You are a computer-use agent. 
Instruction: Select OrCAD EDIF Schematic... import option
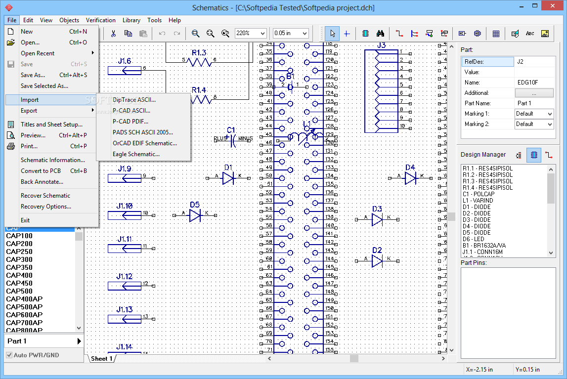click(x=143, y=143)
